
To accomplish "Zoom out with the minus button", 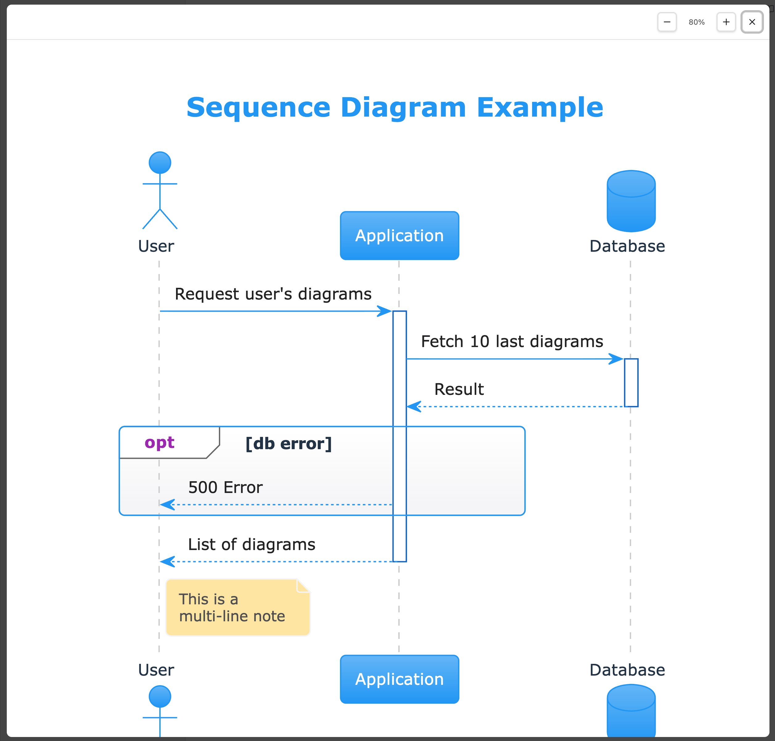I will coord(667,22).
